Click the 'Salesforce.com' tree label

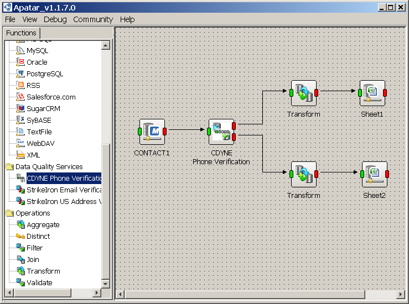click(51, 97)
